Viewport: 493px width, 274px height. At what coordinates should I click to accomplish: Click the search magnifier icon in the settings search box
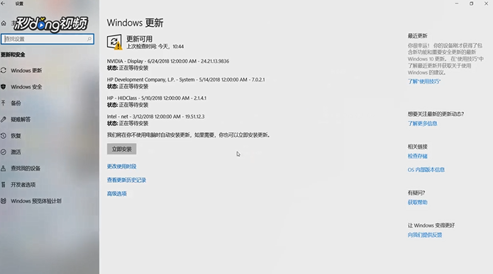pyautogui.click(x=89, y=39)
